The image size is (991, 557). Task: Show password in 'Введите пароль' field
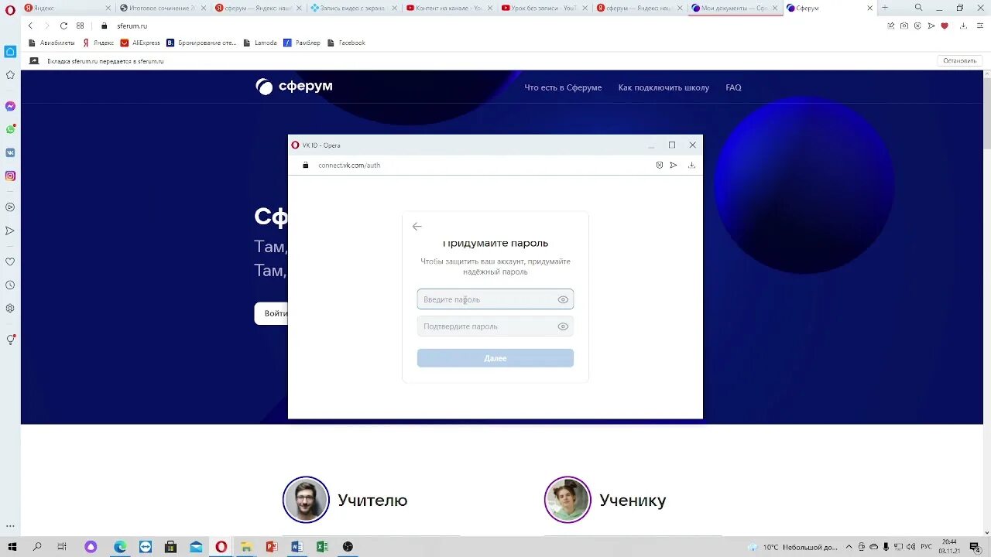click(x=563, y=299)
